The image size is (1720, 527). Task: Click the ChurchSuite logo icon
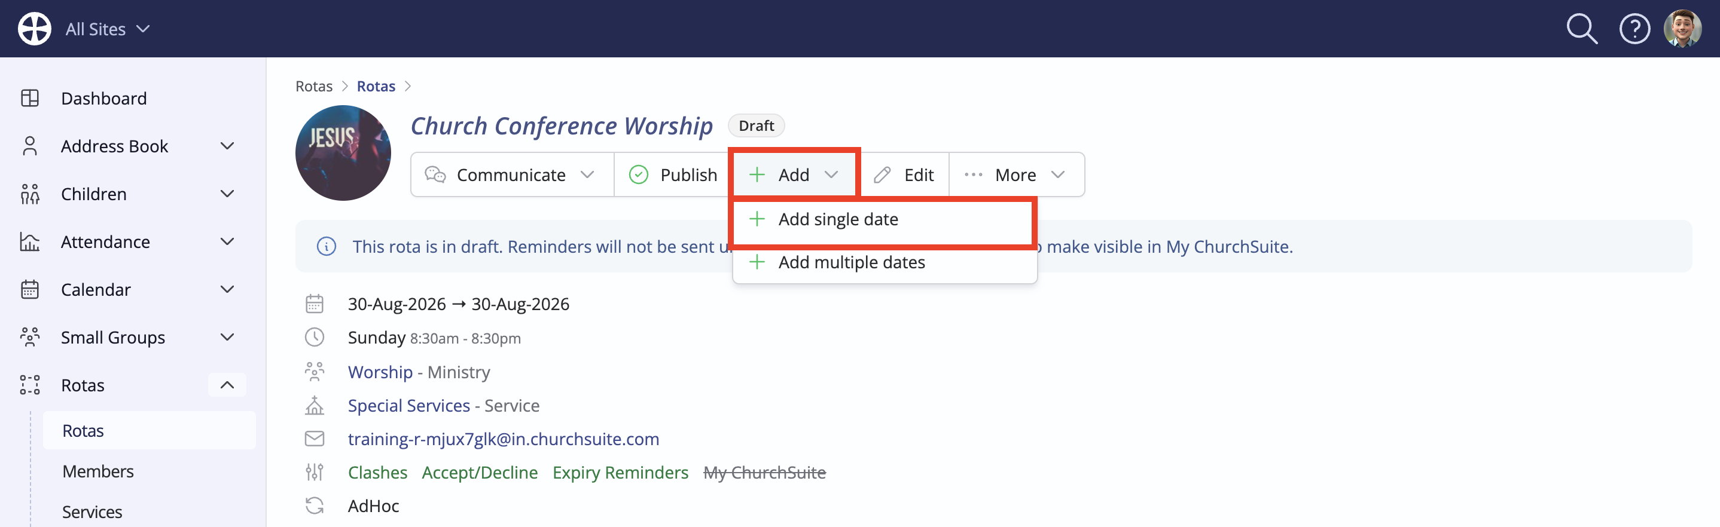[x=34, y=29]
